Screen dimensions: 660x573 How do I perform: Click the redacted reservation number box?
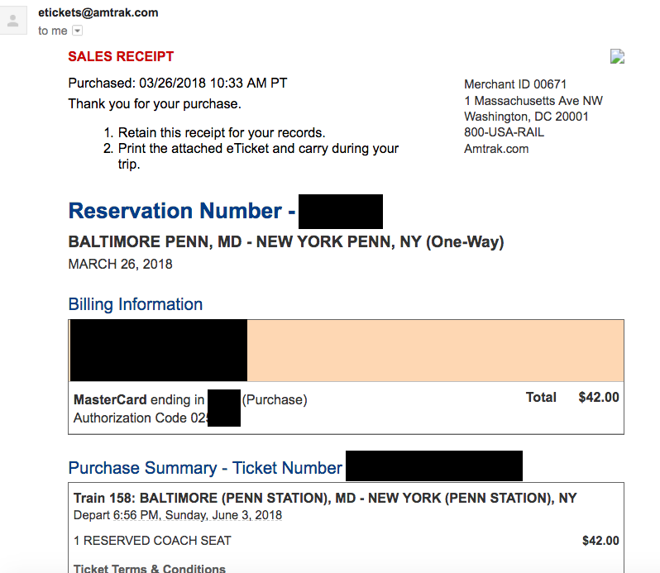(341, 212)
